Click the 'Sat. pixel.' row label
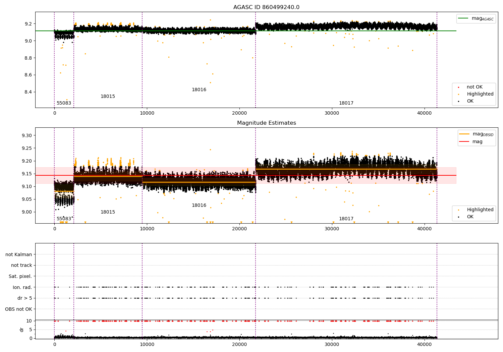 [20, 277]
